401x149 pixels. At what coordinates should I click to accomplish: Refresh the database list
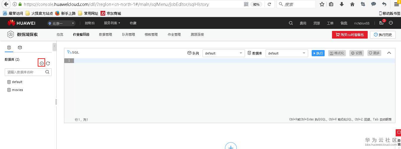[48, 63]
